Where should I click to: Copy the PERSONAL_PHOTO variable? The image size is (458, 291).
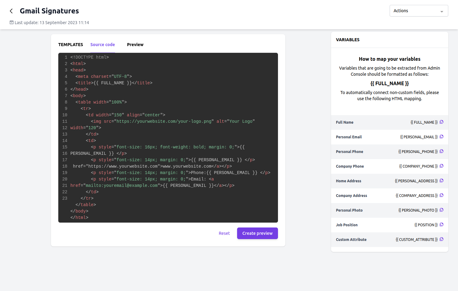[x=442, y=210]
